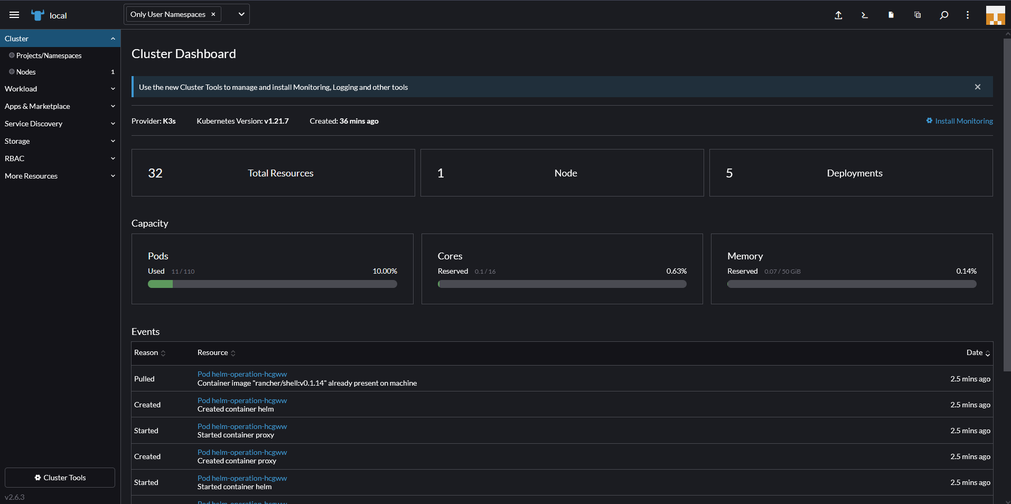Click the copy KubeConfig to clipboard icon

click(918, 15)
